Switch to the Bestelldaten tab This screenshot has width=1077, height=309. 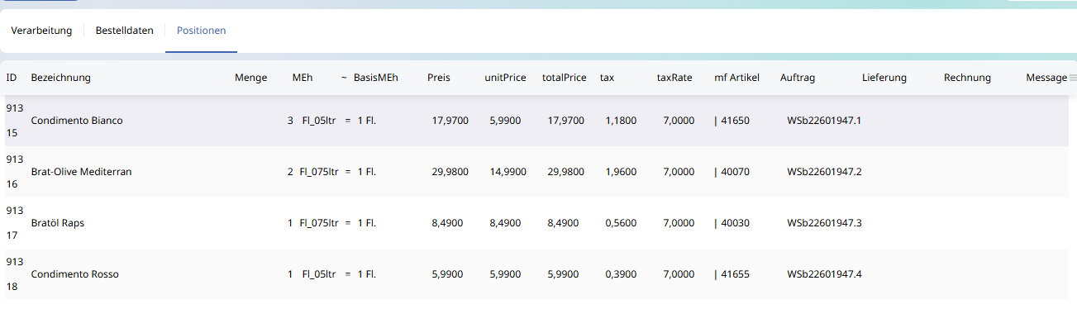pyautogui.click(x=124, y=31)
